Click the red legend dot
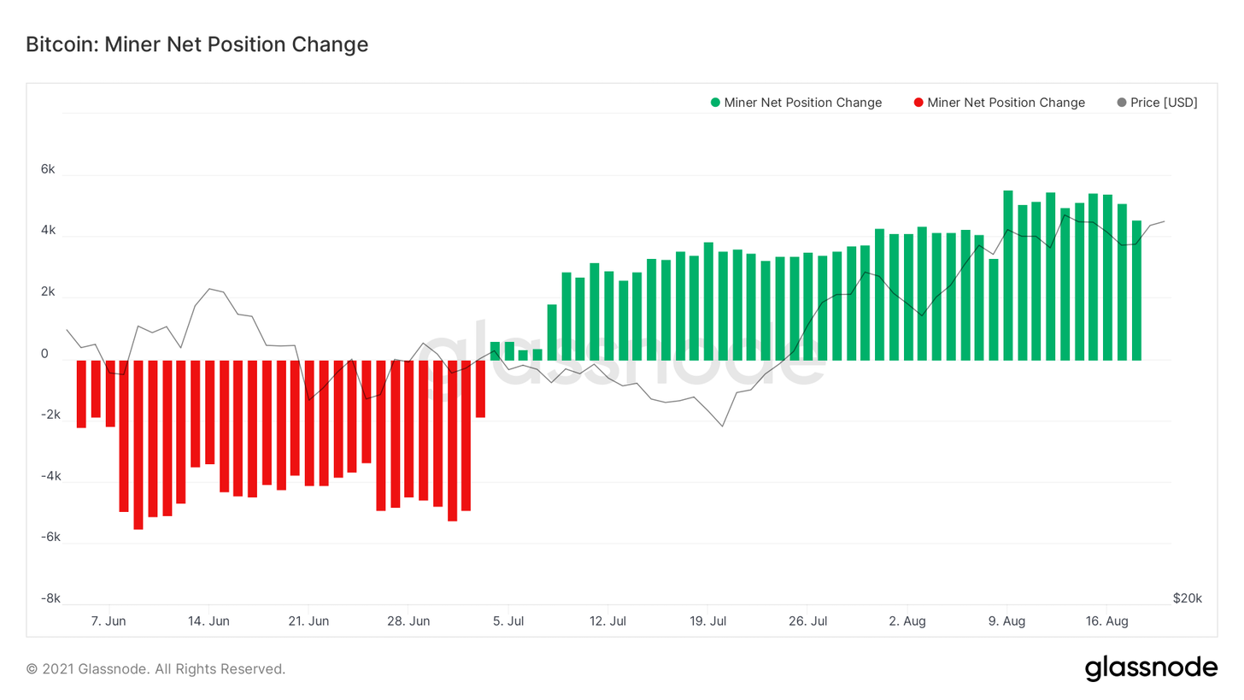The width and height of the screenshot is (1244, 700). pos(918,103)
